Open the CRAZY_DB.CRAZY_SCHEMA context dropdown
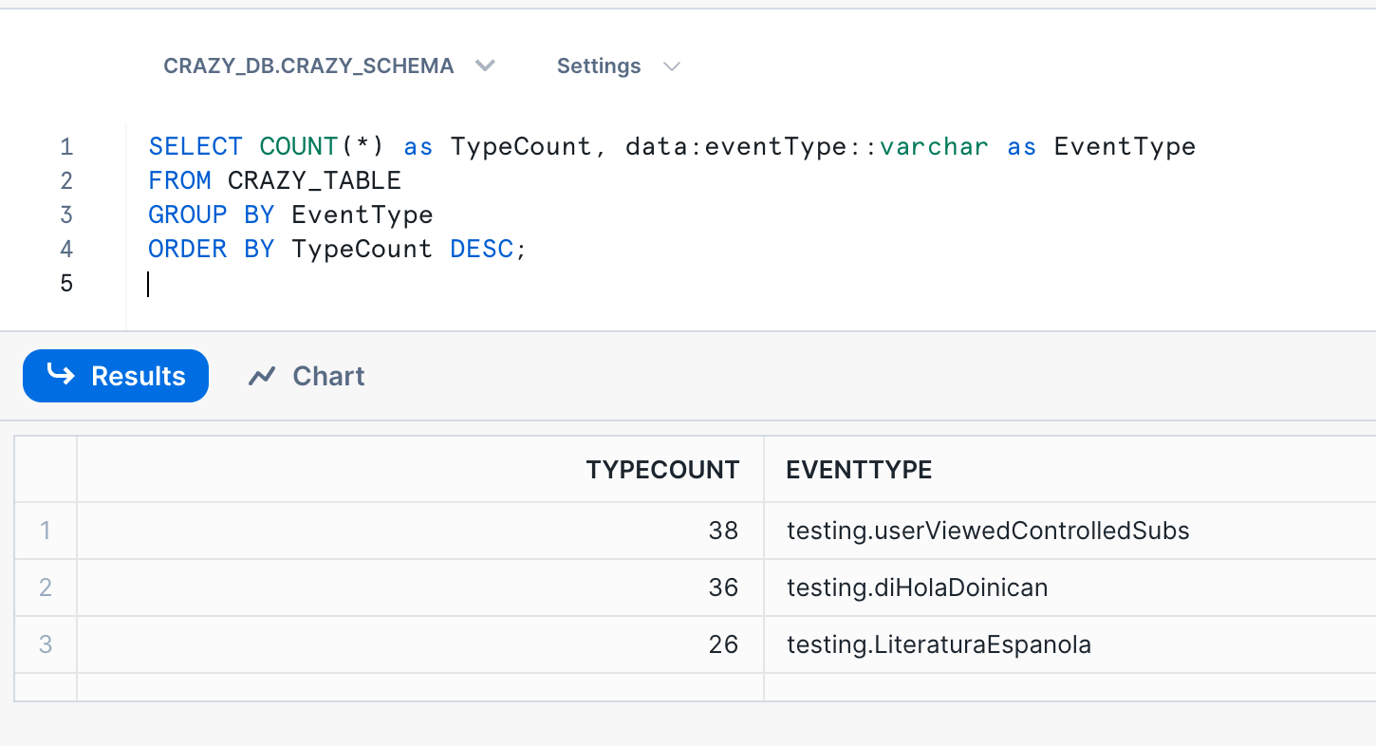 (329, 66)
